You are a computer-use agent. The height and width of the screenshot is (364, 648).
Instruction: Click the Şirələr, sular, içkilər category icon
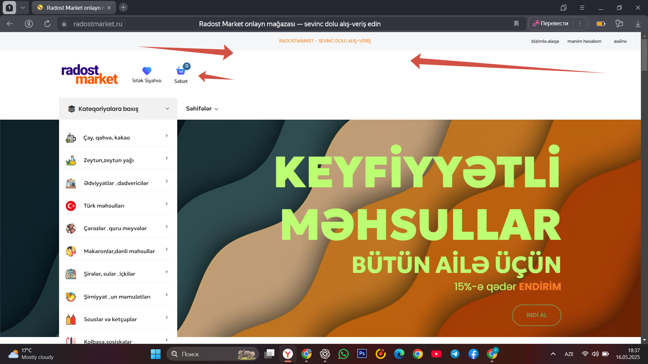coord(71,274)
